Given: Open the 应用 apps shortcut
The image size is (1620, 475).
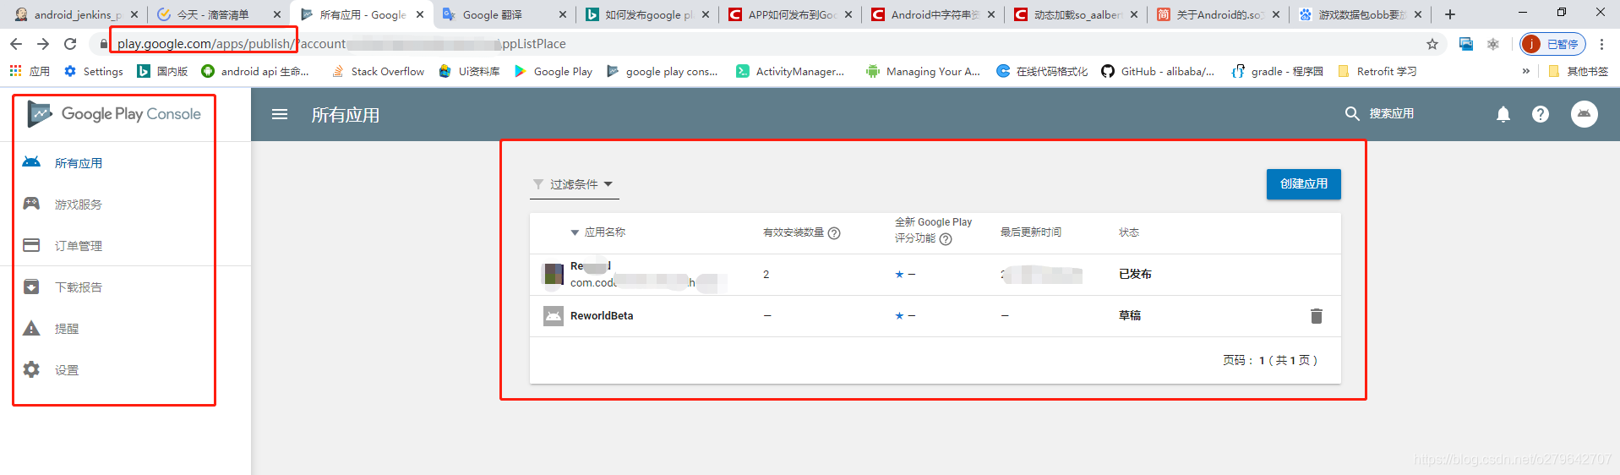Looking at the screenshot, I should tap(30, 72).
